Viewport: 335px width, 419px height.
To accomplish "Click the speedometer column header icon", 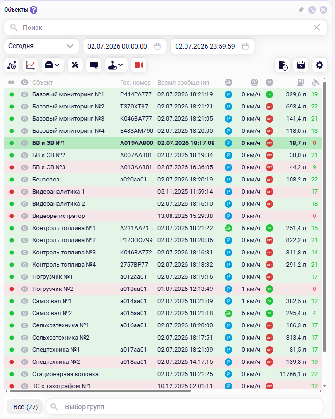I will pyautogui.click(x=255, y=83).
